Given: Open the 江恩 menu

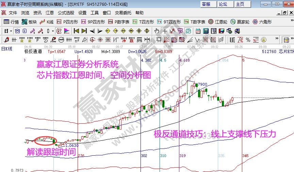Looking at the screenshot, I should pyautogui.click(x=50, y=13).
